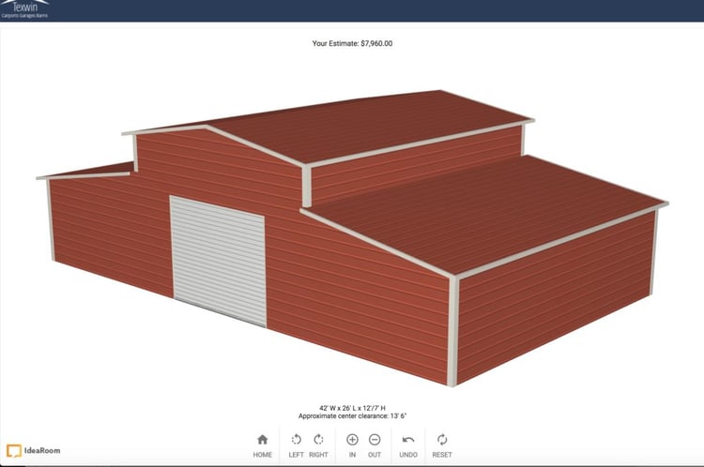Rotate the building right
This screenshot has width=704, height=467.
(318, 440)
